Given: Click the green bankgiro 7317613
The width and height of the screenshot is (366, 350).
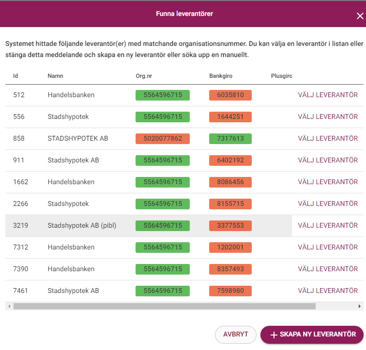Looking at the screenshot, I should point(230,139).
